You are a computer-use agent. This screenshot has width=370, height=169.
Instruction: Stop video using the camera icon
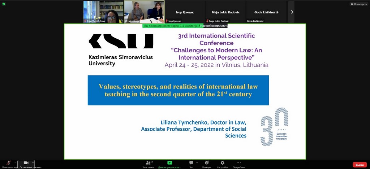(x=26, y=163)
